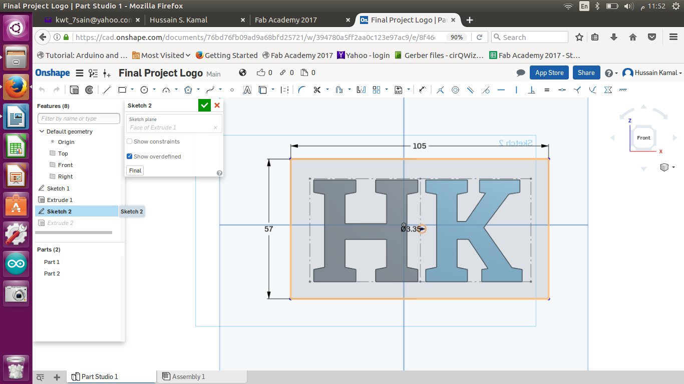Switch to the Assembly 1 tab
684x384 pixels.
click(x=188, y=376)
